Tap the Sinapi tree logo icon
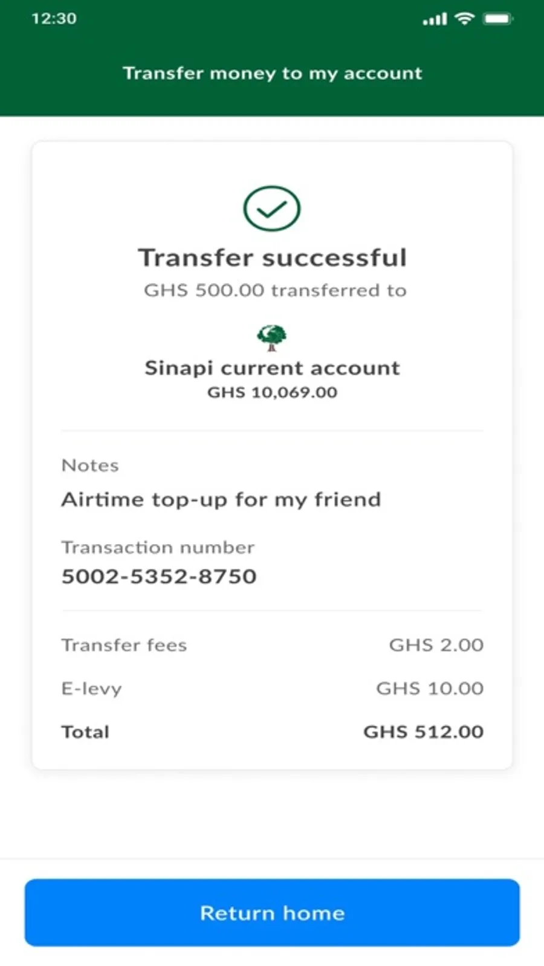Screen dimensions: 544x966 [x=272, y=338]
